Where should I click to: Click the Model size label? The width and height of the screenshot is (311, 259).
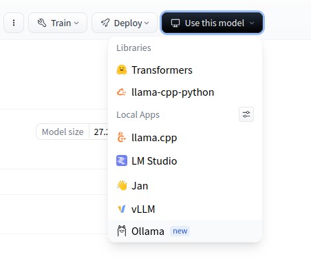[63, 132]
